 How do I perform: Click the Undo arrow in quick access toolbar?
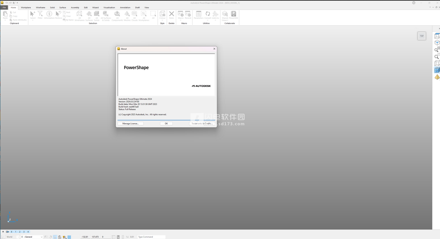tap(7, 3)
